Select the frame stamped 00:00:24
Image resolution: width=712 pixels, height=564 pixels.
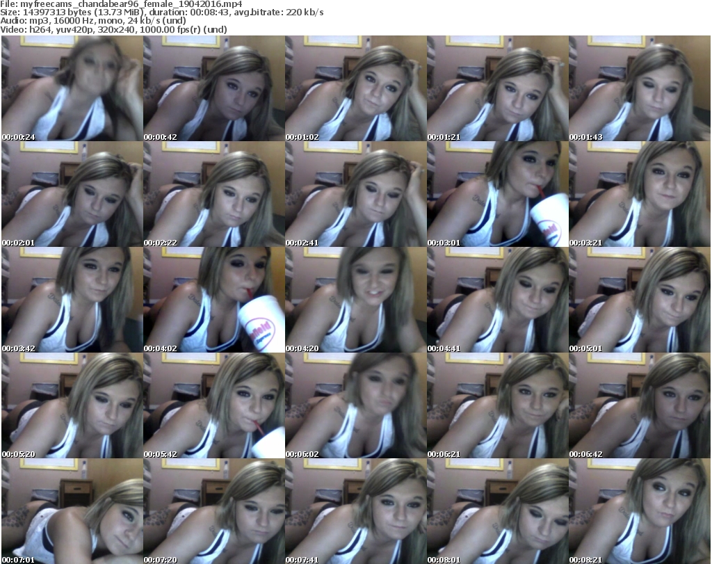pos(72,88)
